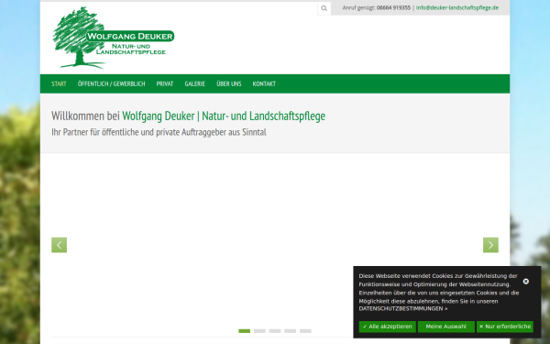
Task: Open the GALERIE menu item
Action: (x=195, y=83)
